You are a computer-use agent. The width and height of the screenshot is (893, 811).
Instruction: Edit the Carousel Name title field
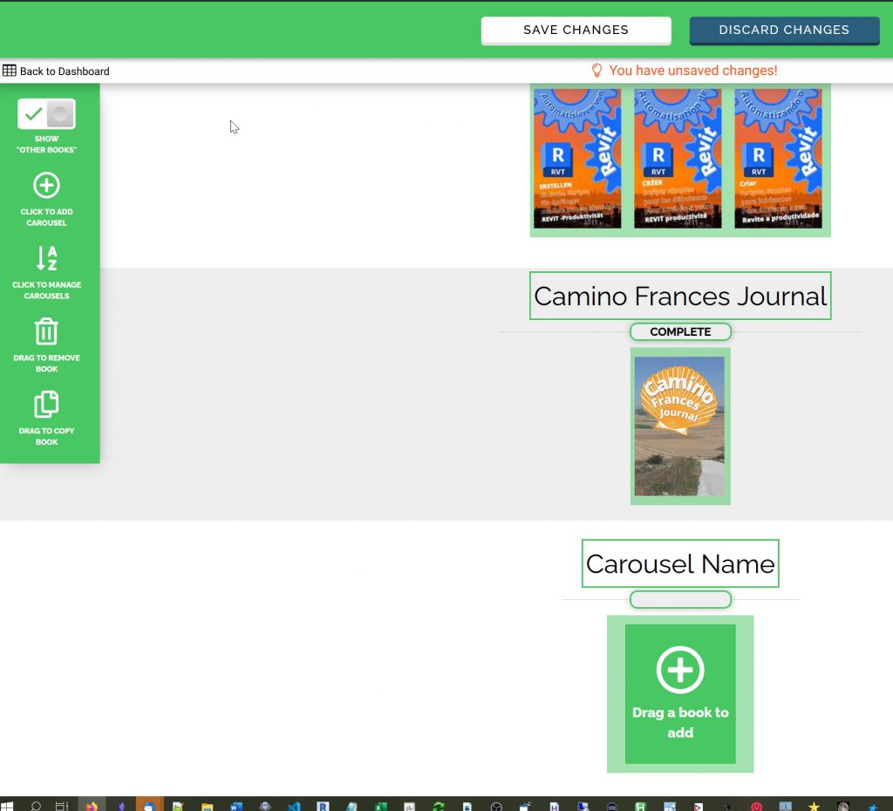[679, 564]
